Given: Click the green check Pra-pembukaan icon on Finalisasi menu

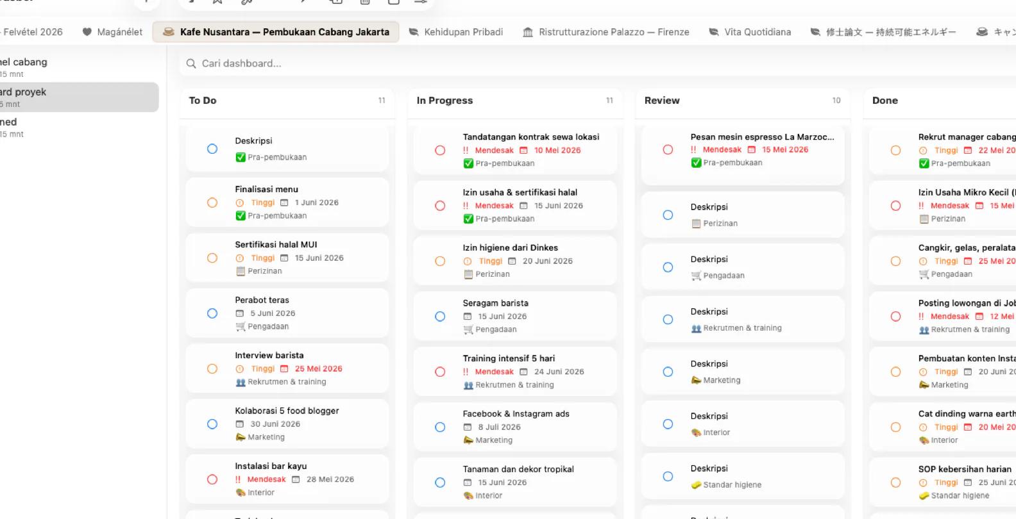Looking at the screenshot, I should (241, 216).
